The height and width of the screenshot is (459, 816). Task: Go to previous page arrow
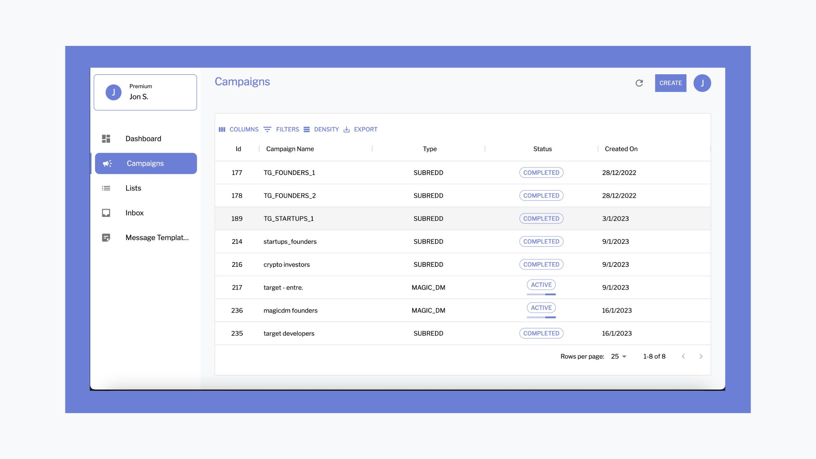(x=683, y=356)
